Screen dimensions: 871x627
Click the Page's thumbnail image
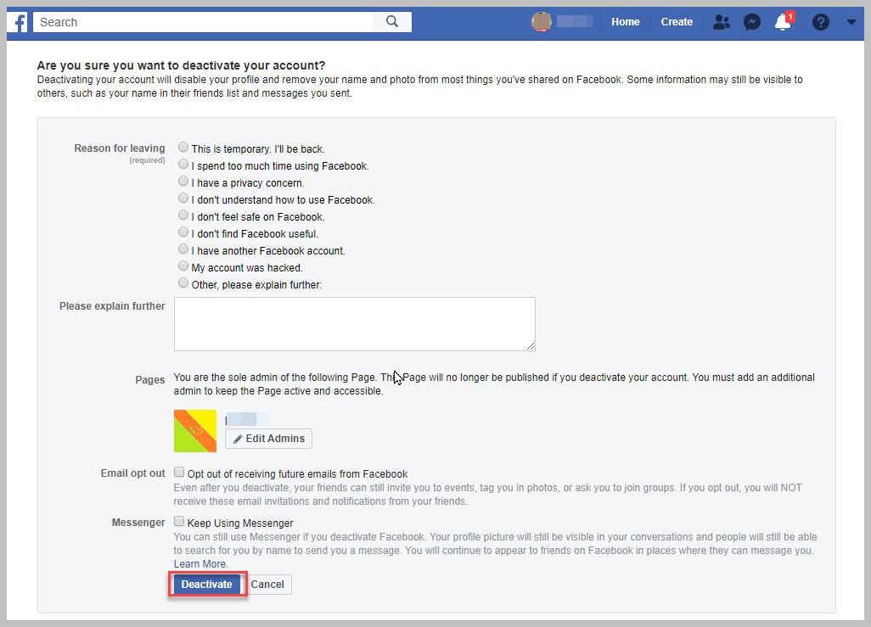194,431
